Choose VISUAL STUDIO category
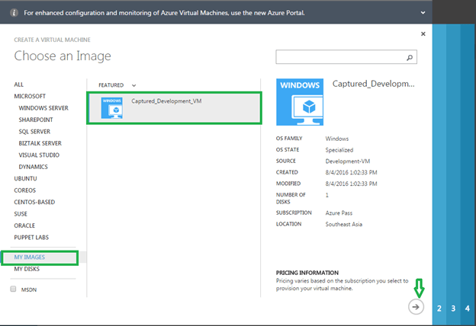The height and width of the screenshot is (326, 476). tap(39, 155)
